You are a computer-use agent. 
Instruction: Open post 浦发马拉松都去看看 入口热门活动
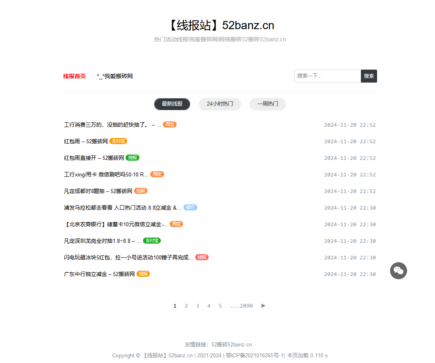[x=123, y=208]
